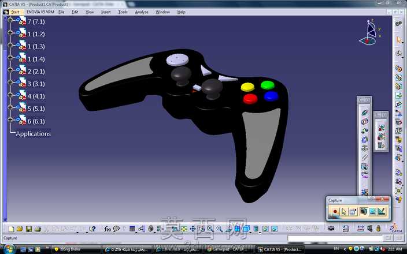Select the 5 (5.1) component label
The image size is (407, 254).
click(36, 109)
